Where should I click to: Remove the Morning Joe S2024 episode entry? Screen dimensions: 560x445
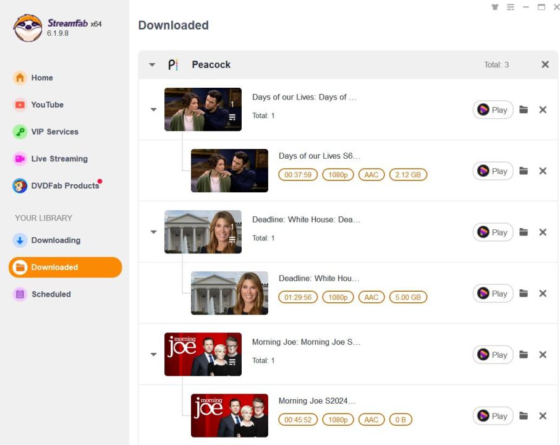pos(543,416)
